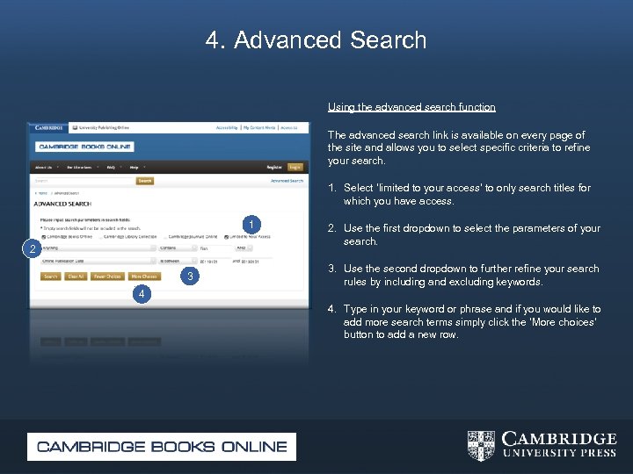Open the 'is between' dropdown

178,262
